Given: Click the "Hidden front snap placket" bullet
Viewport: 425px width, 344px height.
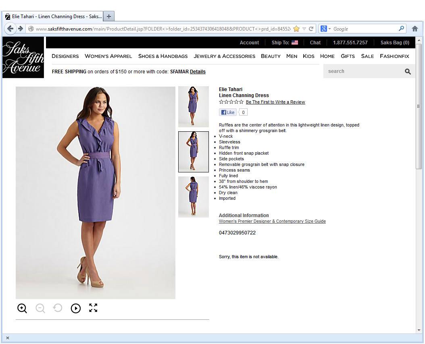Looking at the screenshot, I should click(244, 153).
